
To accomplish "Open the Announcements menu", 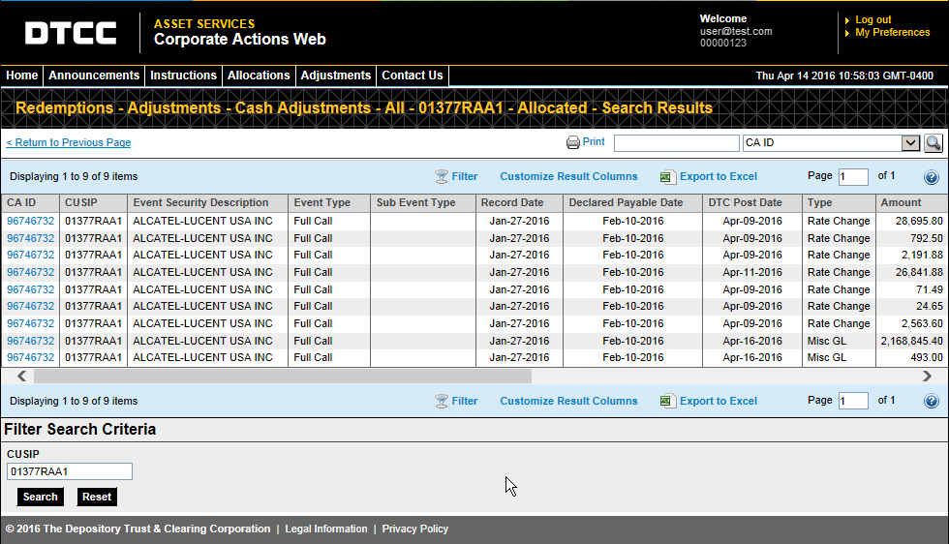I will 94,76.
